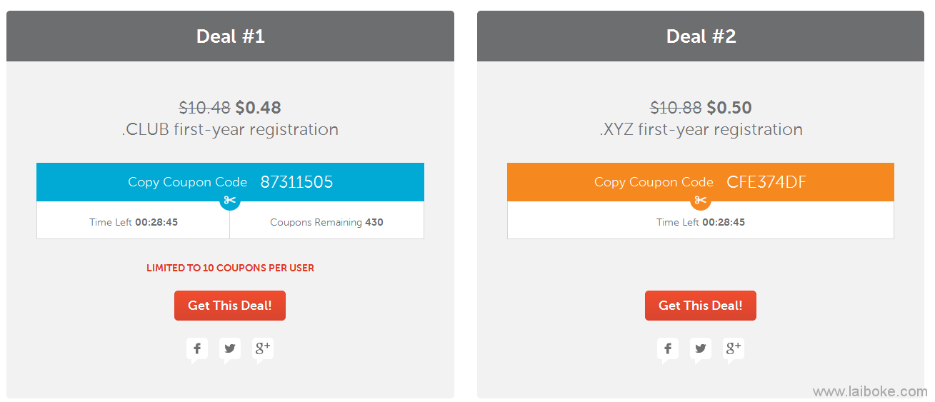
Task: Click Get This Deal for .XYZ
Action: (701, 306)
